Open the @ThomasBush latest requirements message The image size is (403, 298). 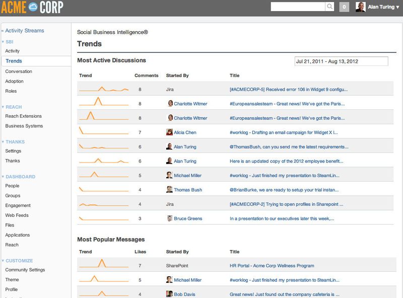(289, 147)
